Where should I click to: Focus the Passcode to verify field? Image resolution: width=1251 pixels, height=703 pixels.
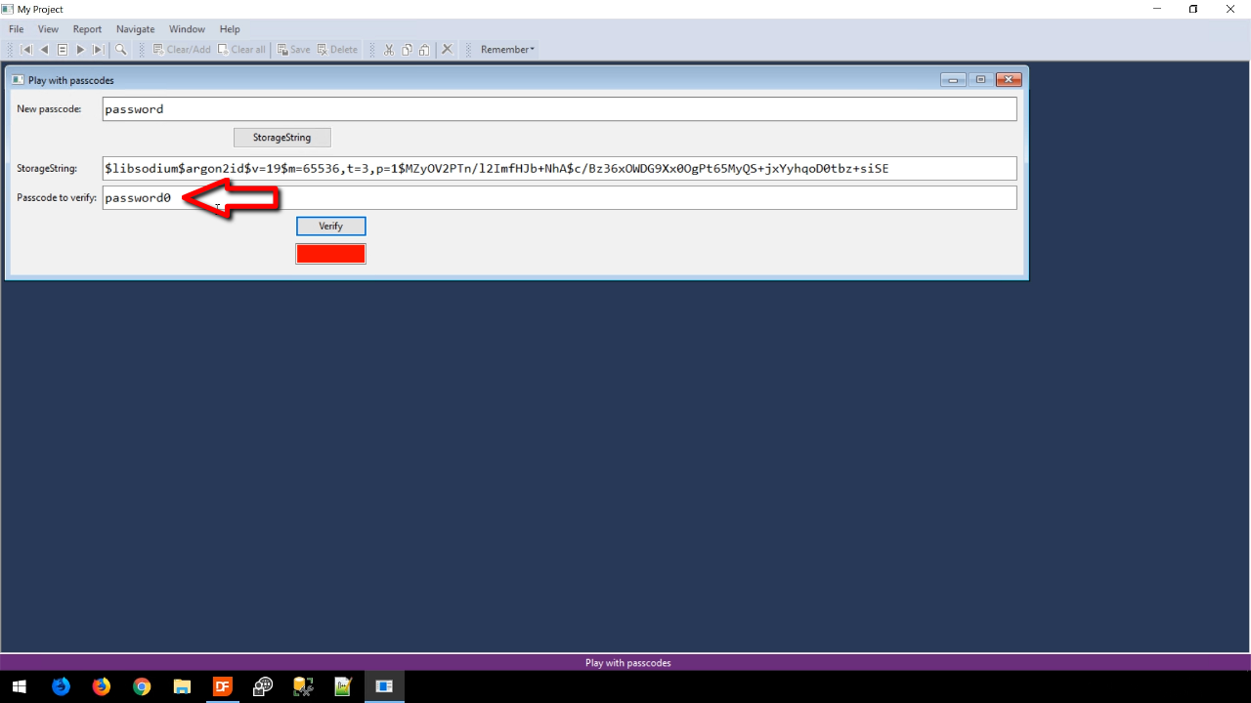(x=645, y=198)
